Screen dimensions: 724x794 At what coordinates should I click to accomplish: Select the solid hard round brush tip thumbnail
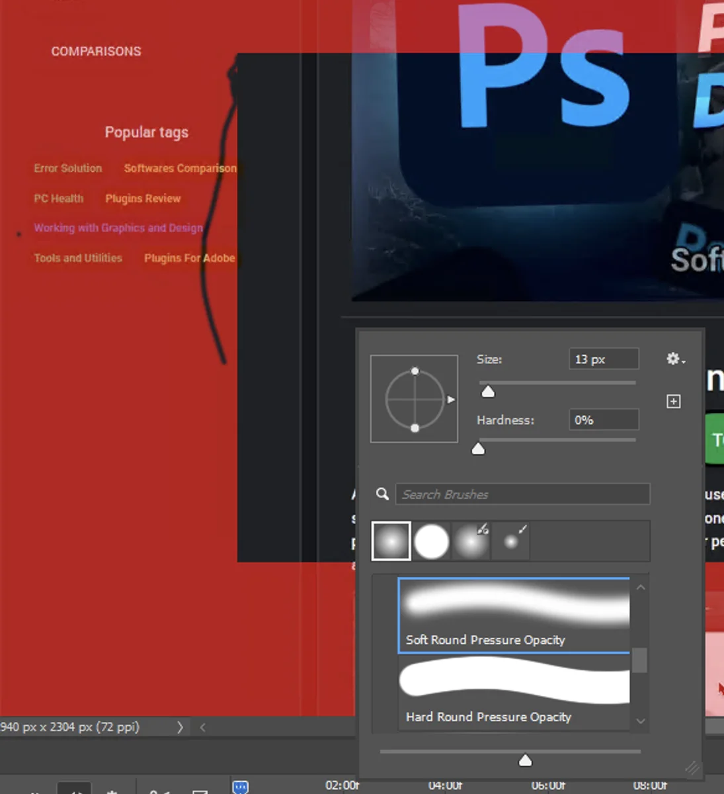[431, 541]
